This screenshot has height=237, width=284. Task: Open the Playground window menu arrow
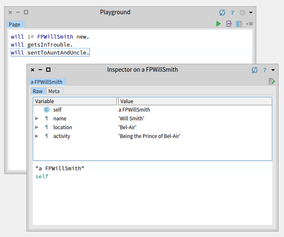[x=251, y=13]
